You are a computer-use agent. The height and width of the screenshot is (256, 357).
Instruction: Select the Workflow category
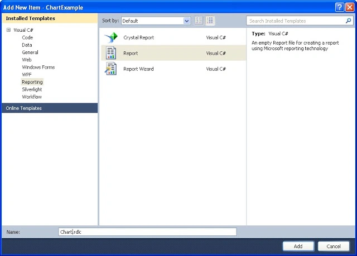point(32,96)
